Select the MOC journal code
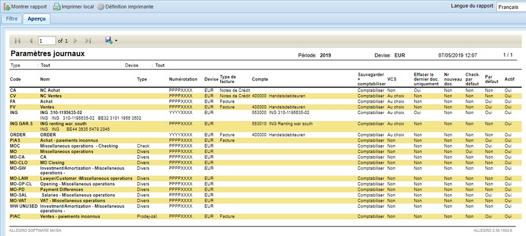This screenshot has width=526, height=236. pyautogui.click(x=15, y=146)
